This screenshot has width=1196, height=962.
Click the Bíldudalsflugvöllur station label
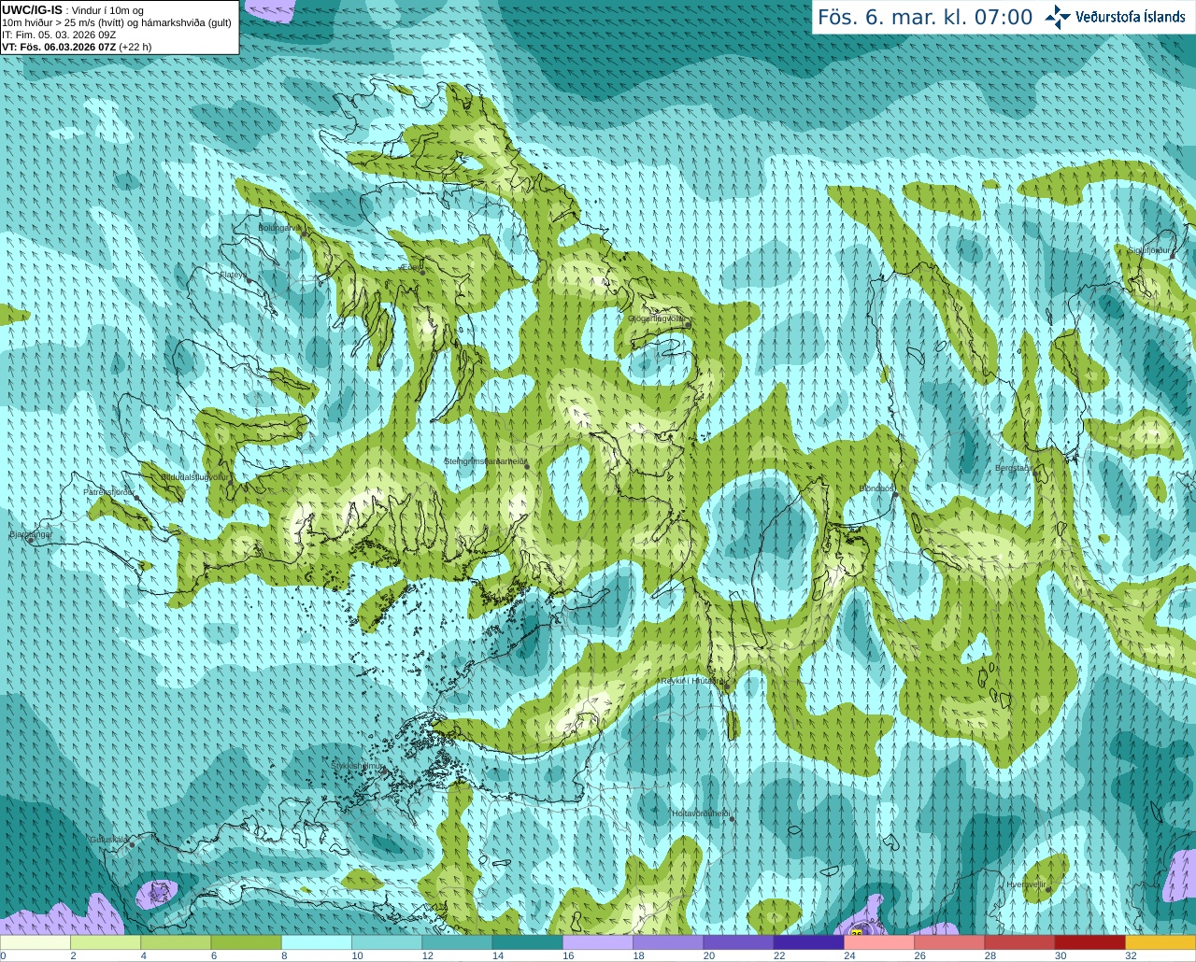[x=194, y=476]
